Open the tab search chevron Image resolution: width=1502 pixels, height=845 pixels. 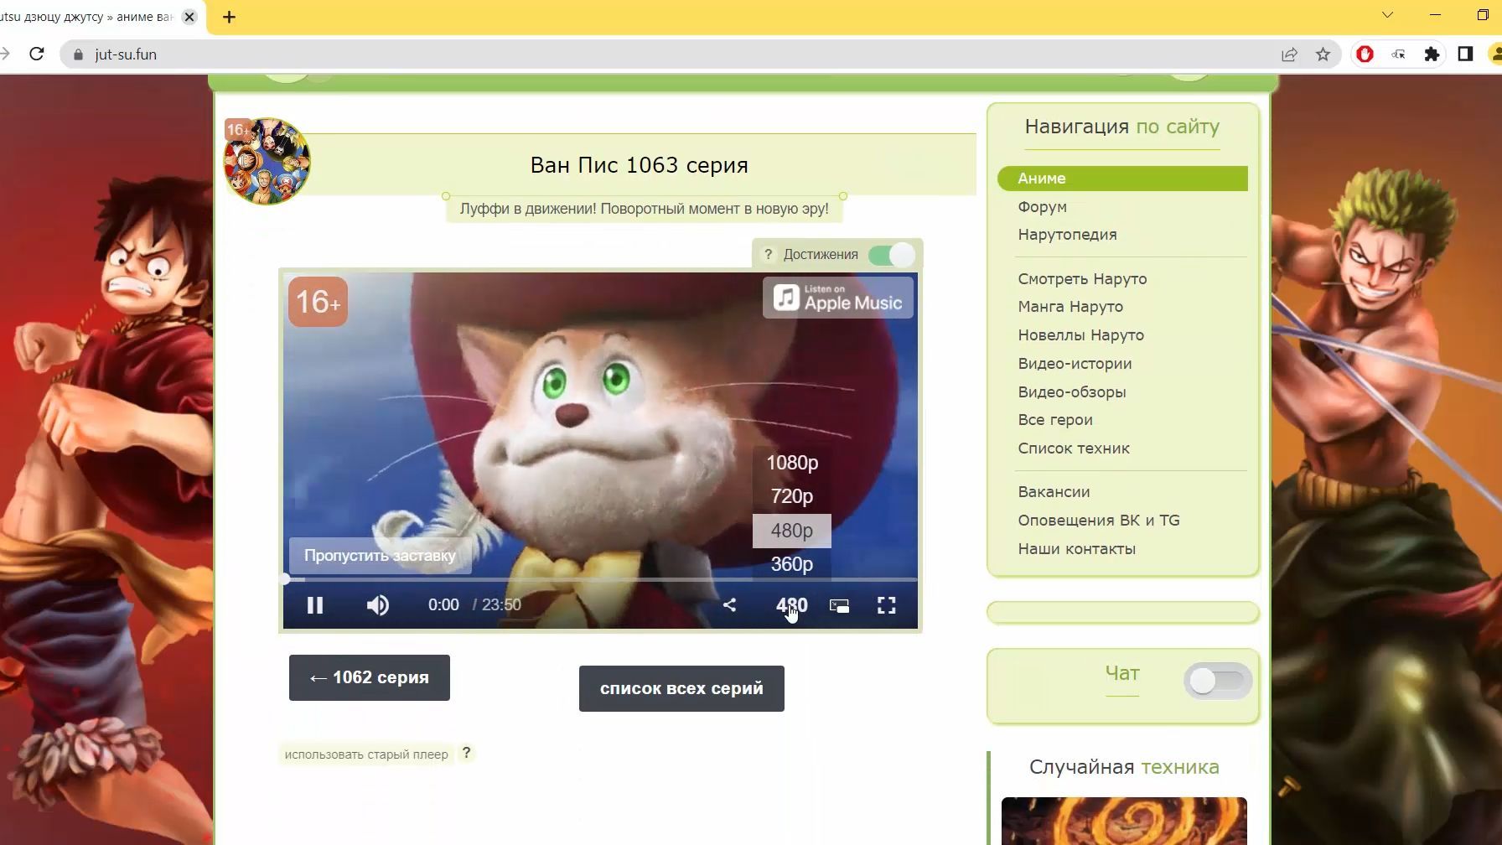point(1387,15)
